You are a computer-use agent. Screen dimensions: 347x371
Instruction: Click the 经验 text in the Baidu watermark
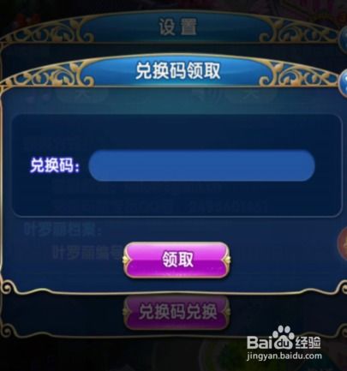point(308,342)
